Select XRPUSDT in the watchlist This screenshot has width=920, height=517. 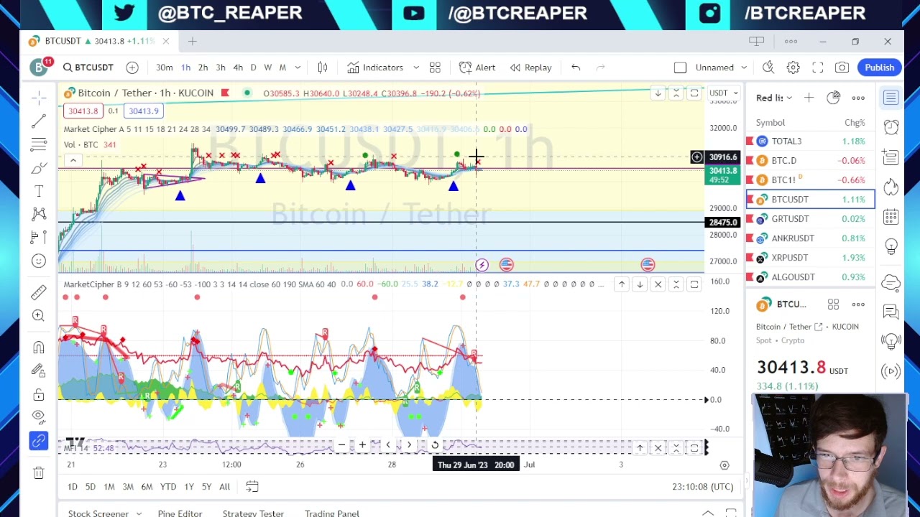811,257
